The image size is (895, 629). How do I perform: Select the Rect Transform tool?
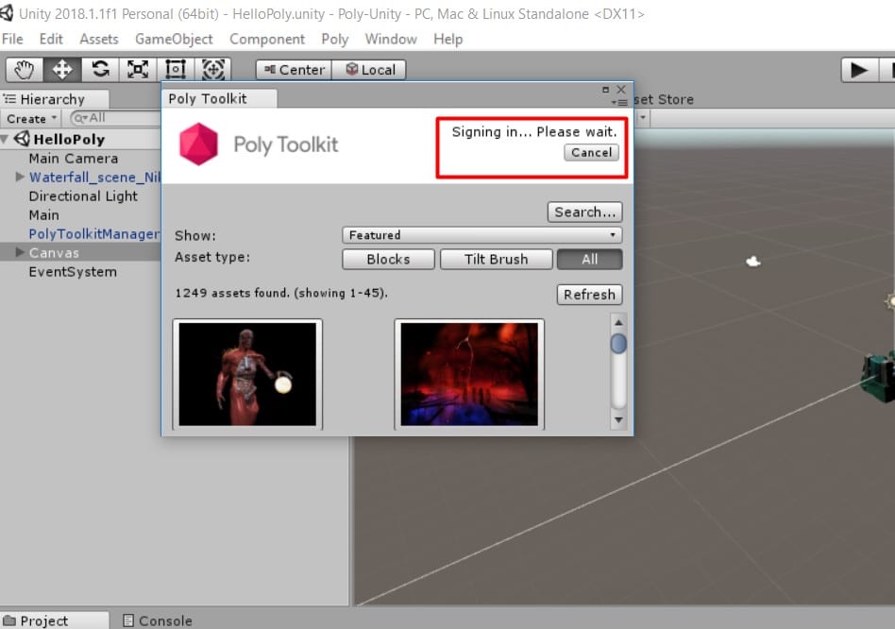pos(176,70)
